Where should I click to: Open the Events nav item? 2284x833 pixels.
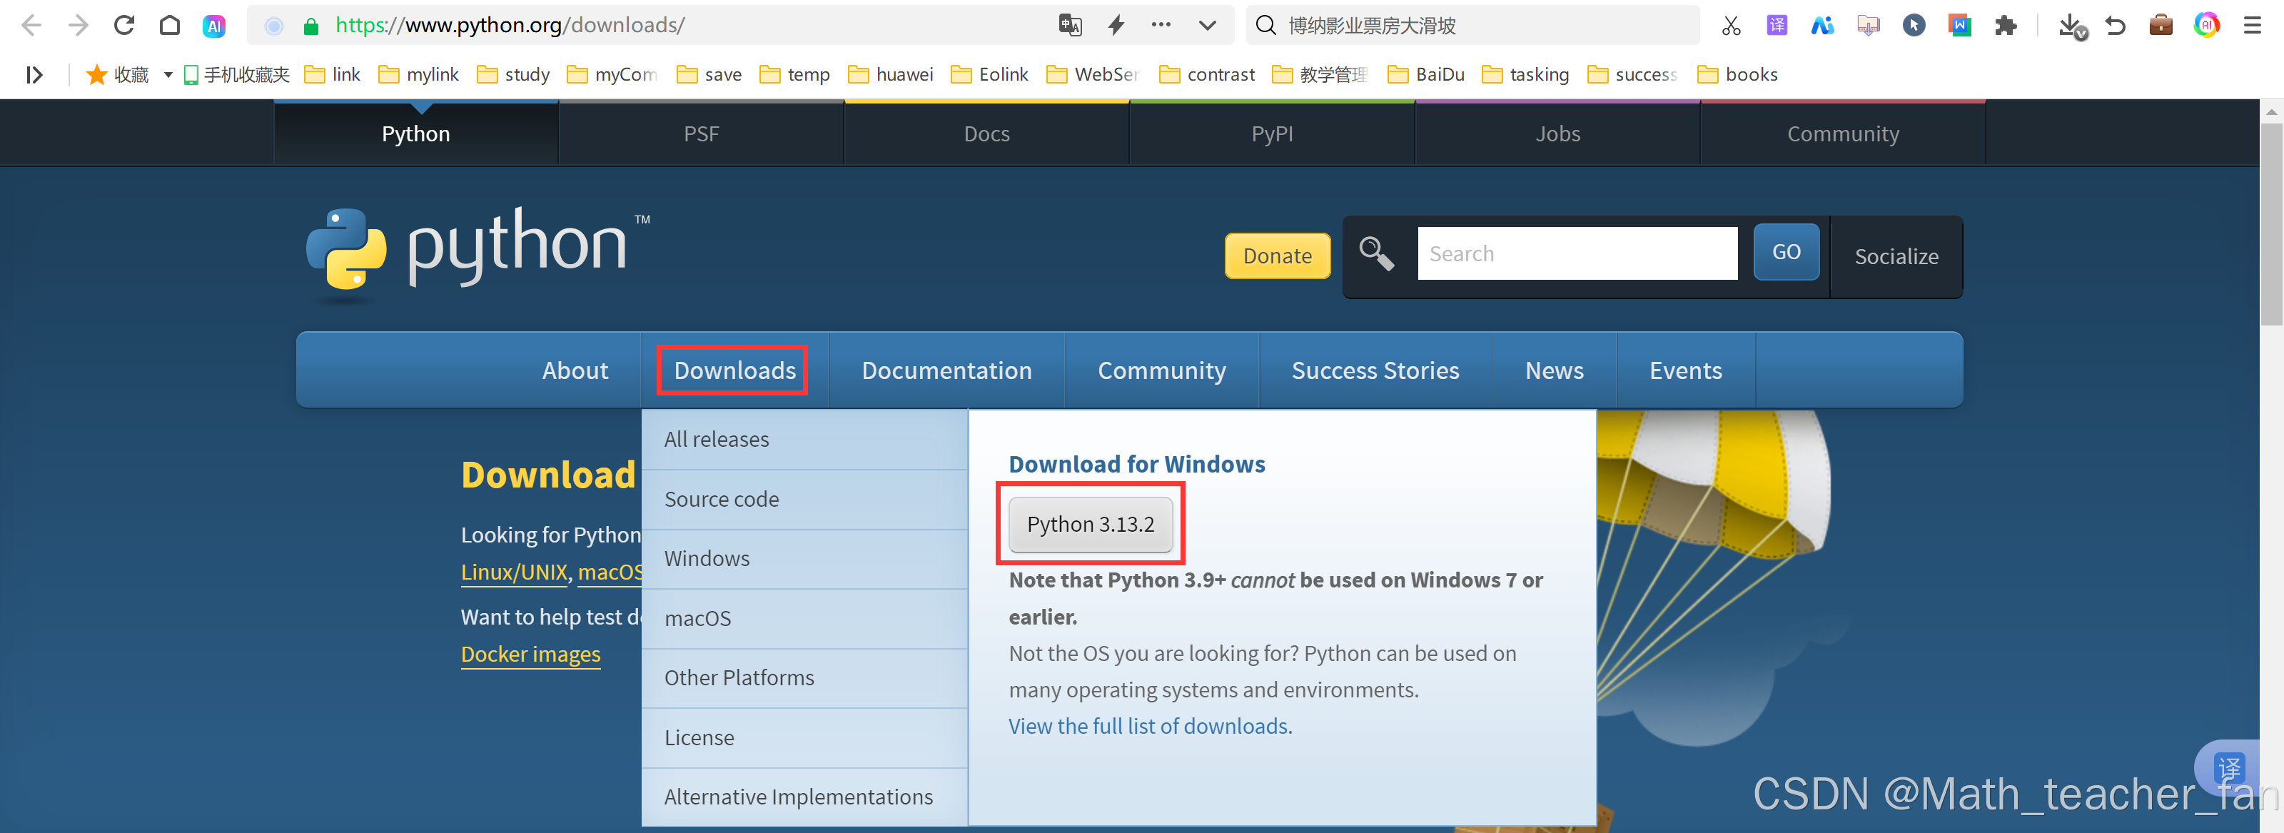click(x=1685, y=370)
